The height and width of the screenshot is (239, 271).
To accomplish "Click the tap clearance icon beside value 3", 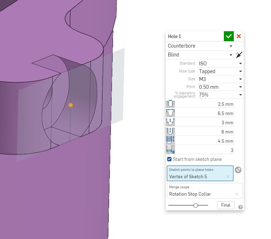I will (170, 150).
